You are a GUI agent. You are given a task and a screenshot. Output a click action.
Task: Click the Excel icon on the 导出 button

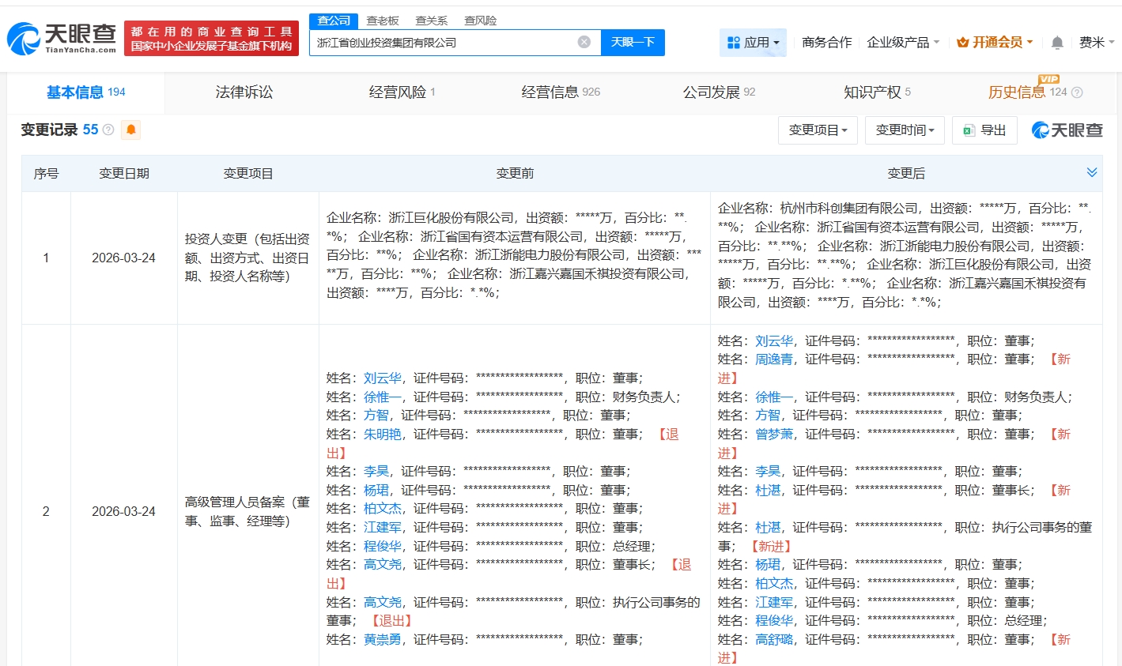[969, 130]
